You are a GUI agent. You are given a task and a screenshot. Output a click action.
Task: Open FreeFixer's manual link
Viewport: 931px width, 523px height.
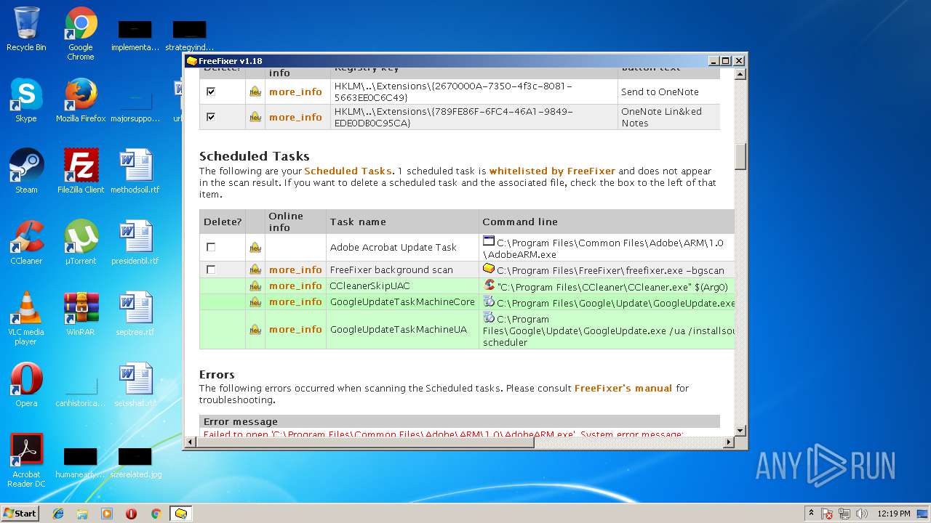pos(623,389)
